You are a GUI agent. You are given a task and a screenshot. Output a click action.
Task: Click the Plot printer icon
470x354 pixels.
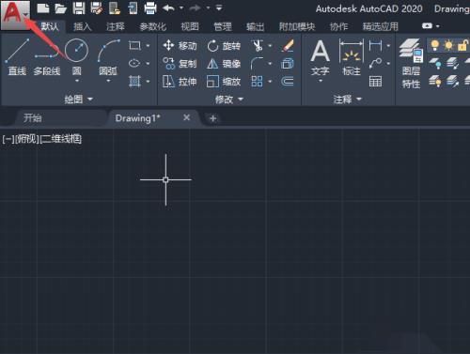pyautogui.click(x=150, y=8)
